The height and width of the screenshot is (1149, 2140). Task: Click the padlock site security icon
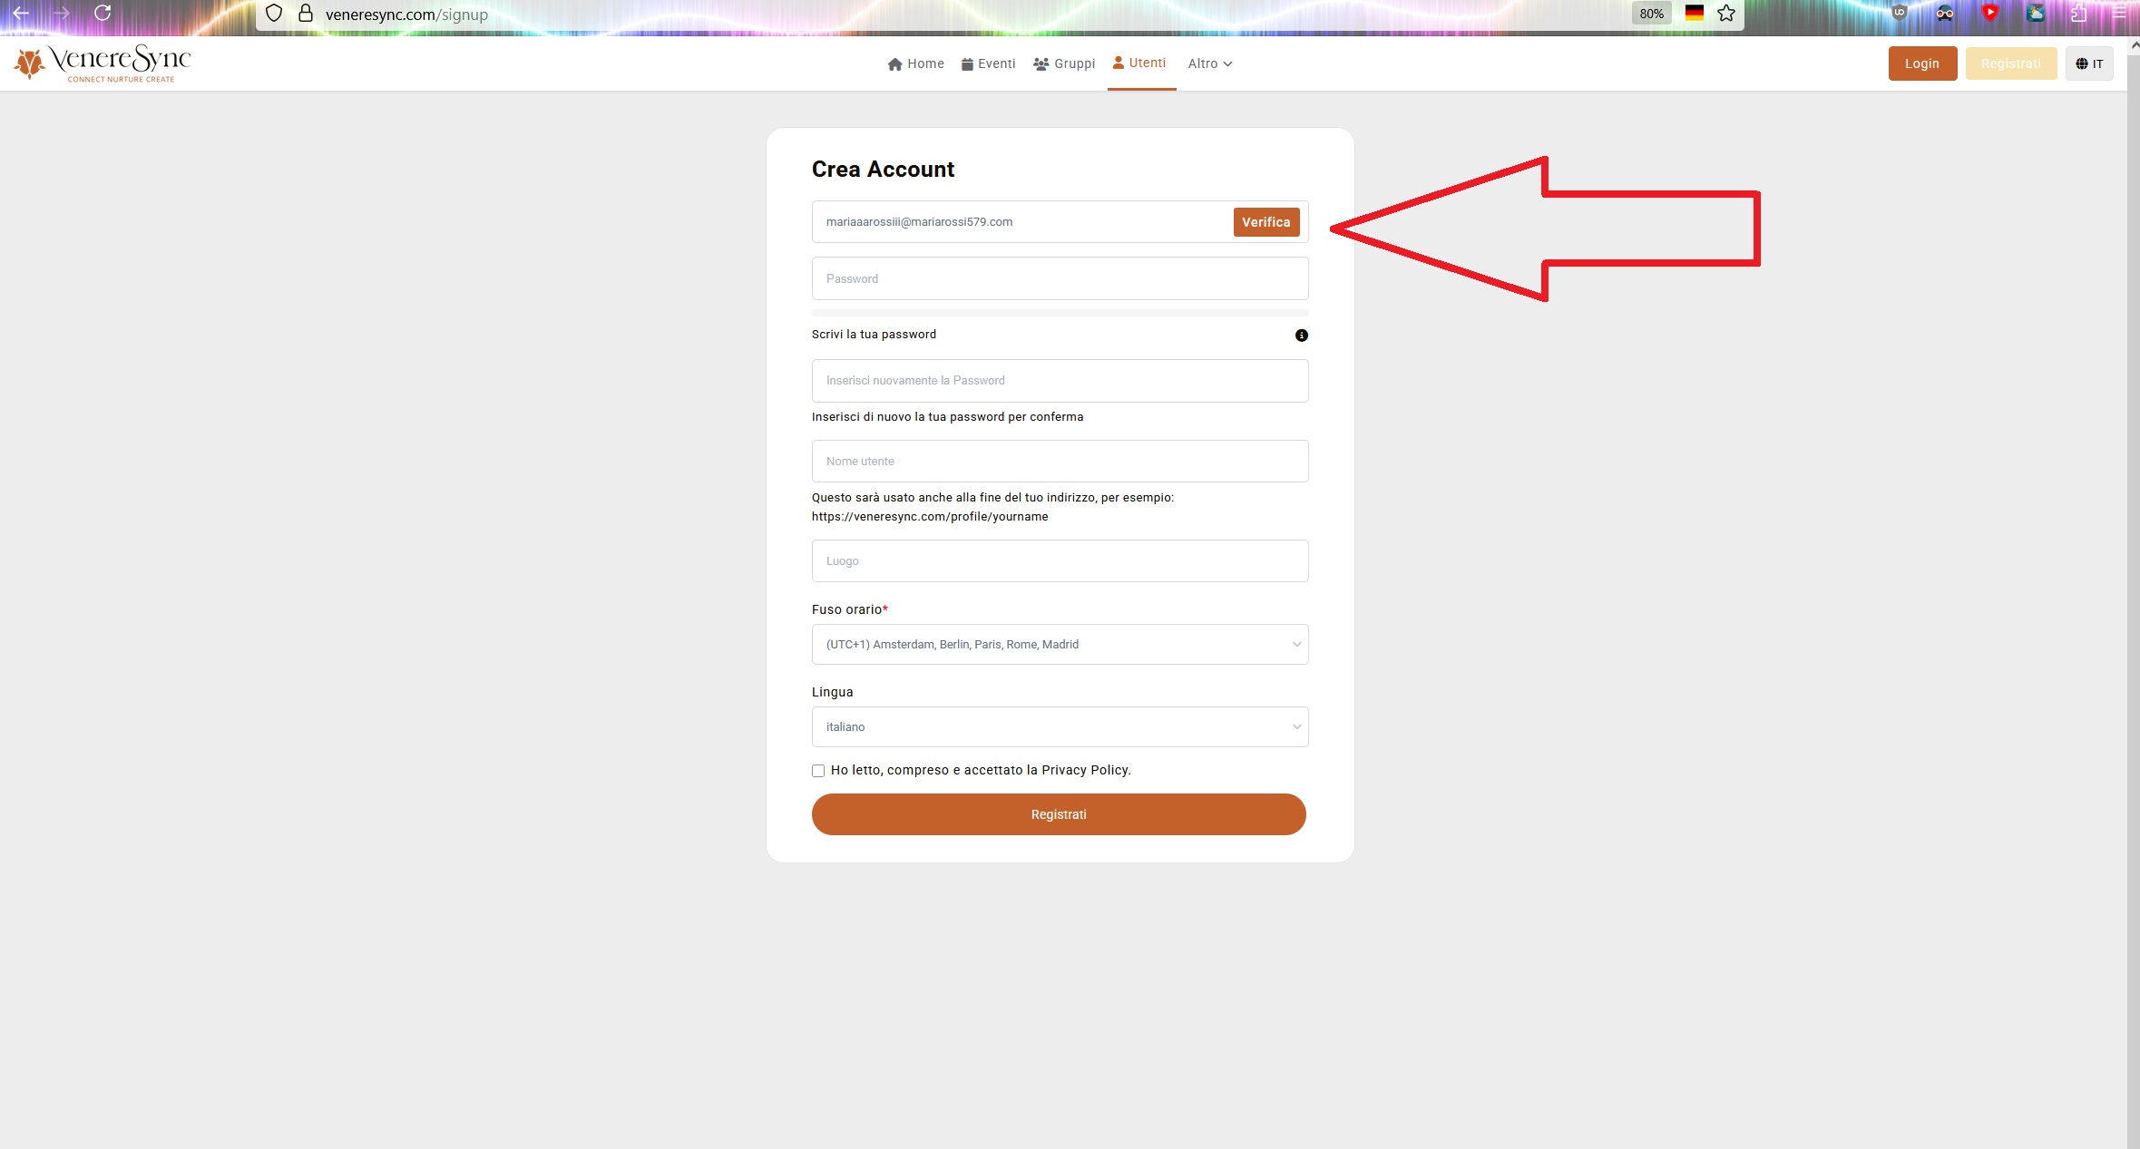[306, 14]
